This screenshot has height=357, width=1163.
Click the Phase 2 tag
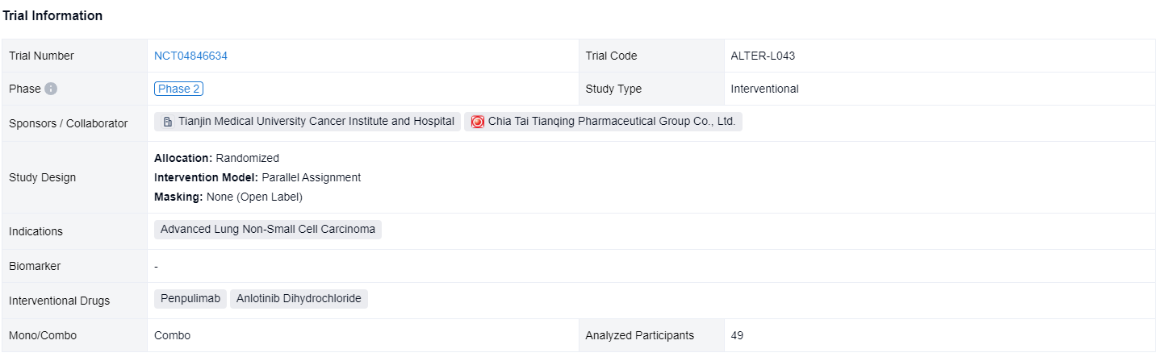(x=179, y=89)
